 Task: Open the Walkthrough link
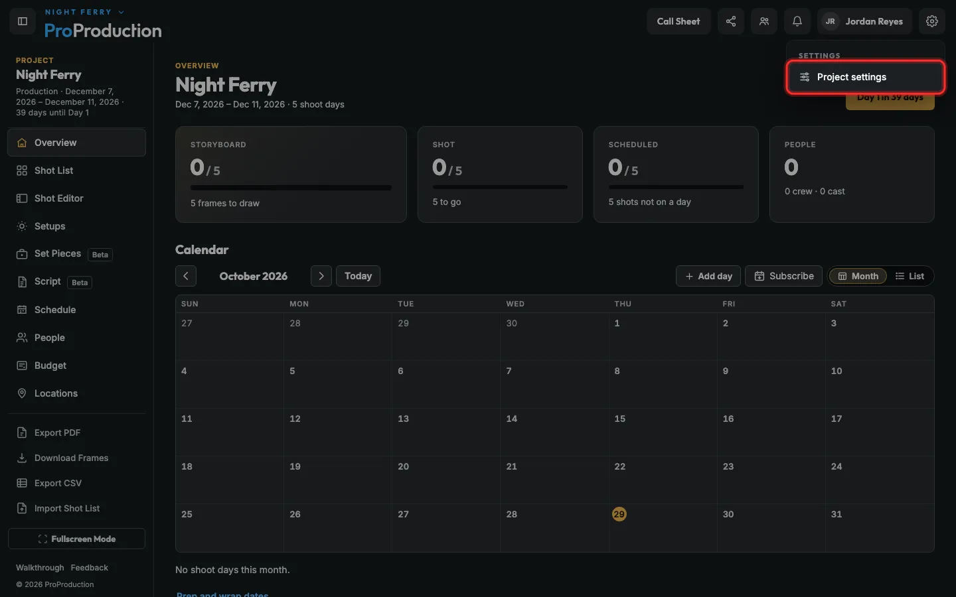pos(40,568)
